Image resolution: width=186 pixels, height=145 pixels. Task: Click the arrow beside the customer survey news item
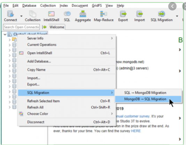pos(180,118)
